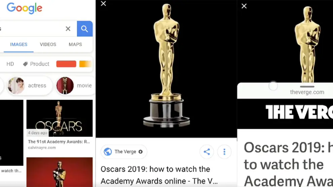Tap the blue search magnifier button
Screen dimensions: 333x187
click(85, 29)
